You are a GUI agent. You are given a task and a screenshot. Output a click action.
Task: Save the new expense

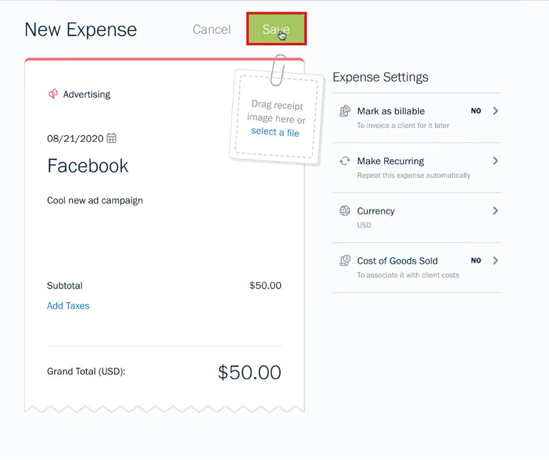pos(277,29)
